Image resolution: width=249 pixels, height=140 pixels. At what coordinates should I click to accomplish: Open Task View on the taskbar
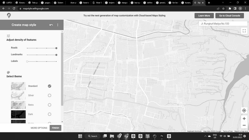tap(105, 136)
